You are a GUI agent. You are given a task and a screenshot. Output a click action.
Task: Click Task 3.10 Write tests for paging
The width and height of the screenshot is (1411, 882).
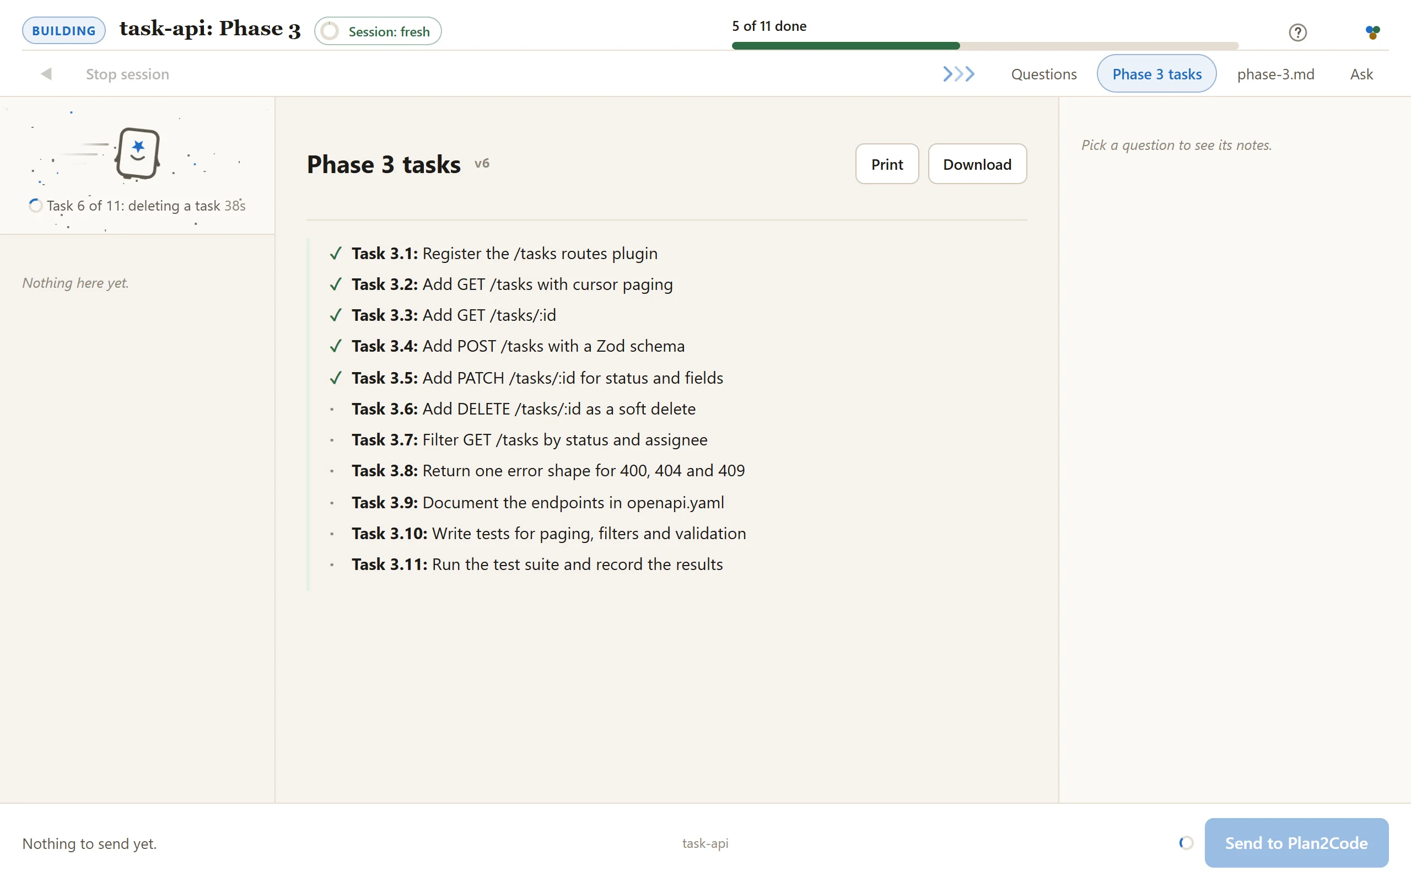(x=548, y=534)
